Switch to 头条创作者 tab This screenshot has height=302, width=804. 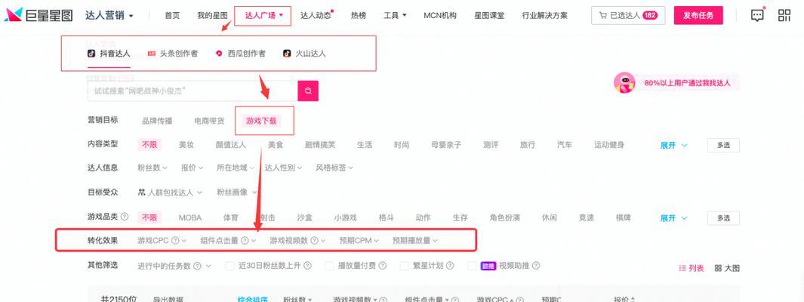[x=173, y=54]
